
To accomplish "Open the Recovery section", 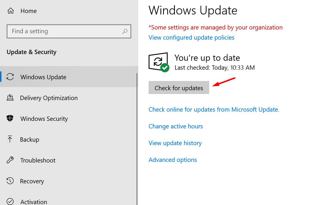I will click(69, 181).
